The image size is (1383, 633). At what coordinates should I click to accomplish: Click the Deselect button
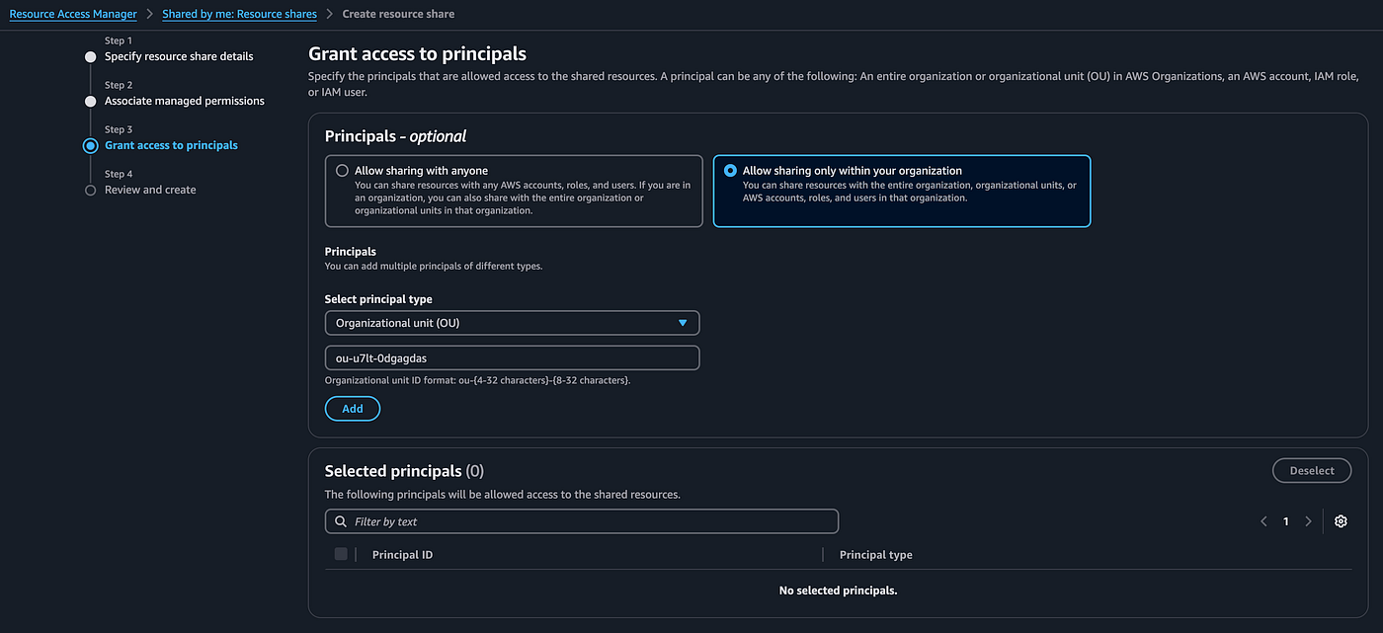1312,470
